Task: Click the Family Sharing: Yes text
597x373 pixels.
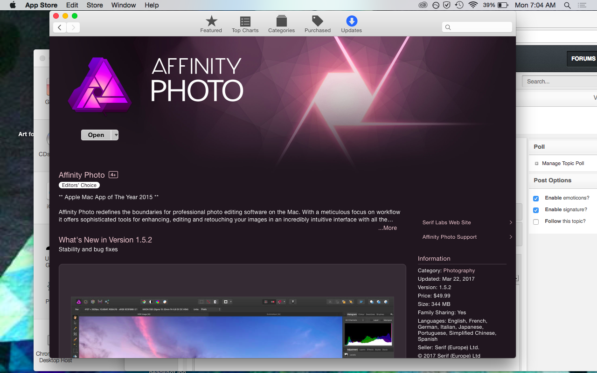Action: [x=442, y=312]
